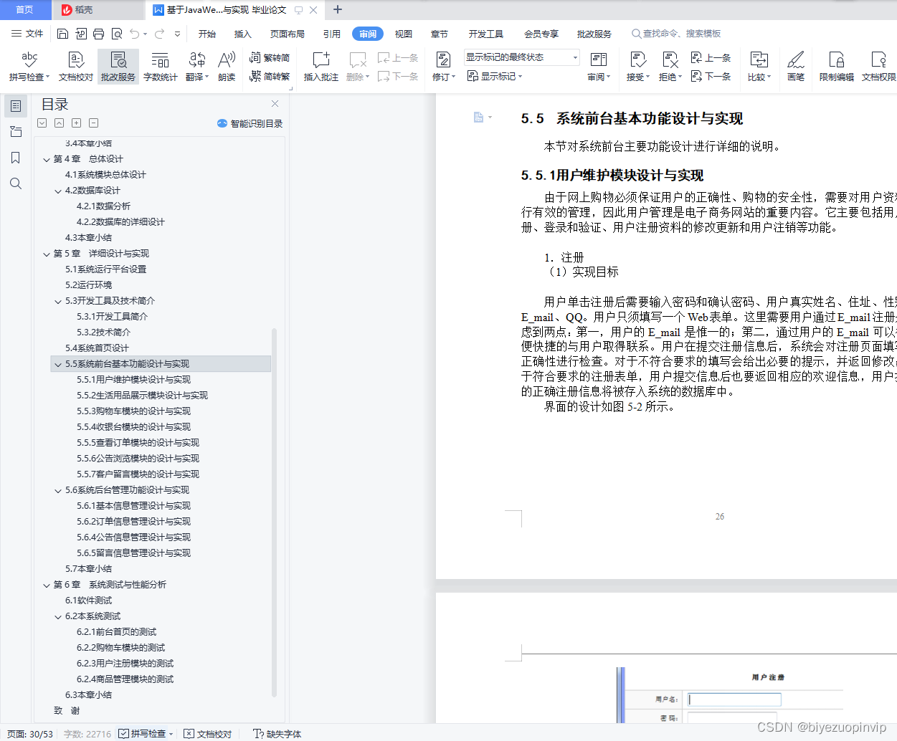The height and width of the screenshot is (741, 897).
Task: Switch to the 页面布局 ribbon tab
Action: click(x=288, y=34)
